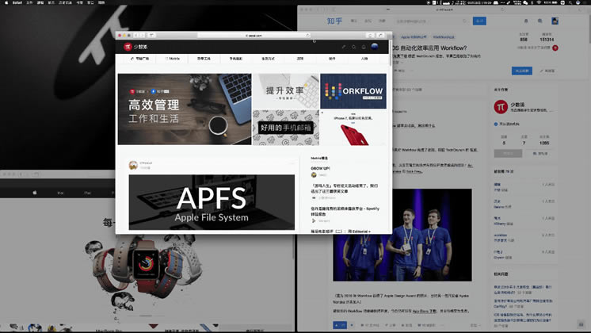The image size is (591, 333).
Task: Select the 效率工具 navigation tab
Action: pyautogui.click(x=204, y=59)
